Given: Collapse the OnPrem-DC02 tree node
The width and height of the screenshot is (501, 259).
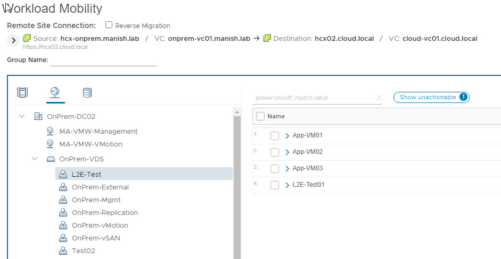Looking at the screenshot, I should point(22,116).
